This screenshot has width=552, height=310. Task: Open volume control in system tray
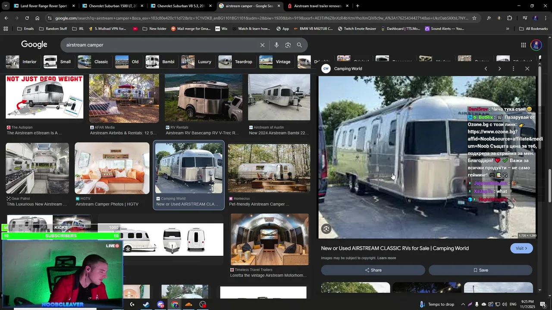point(505,304)
